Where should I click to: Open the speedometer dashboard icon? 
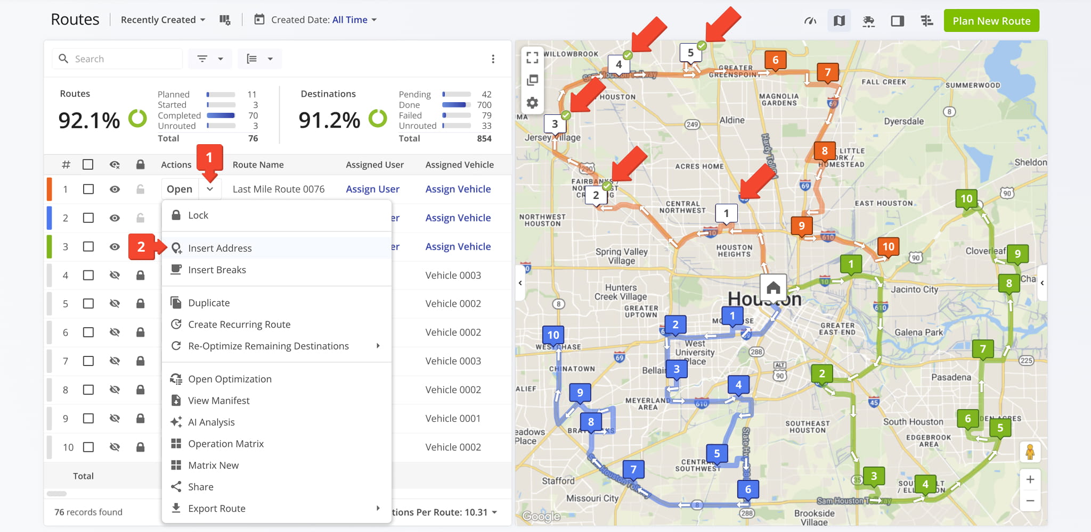point(810,21)
